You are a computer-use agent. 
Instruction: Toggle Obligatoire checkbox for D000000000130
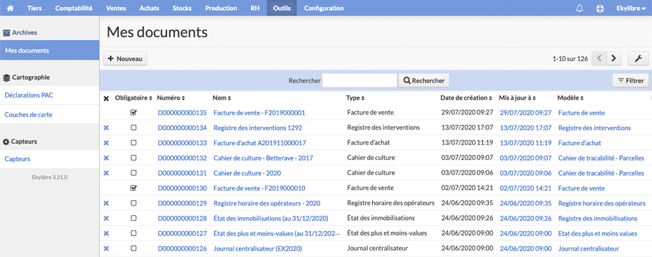(x=134, y=188)
